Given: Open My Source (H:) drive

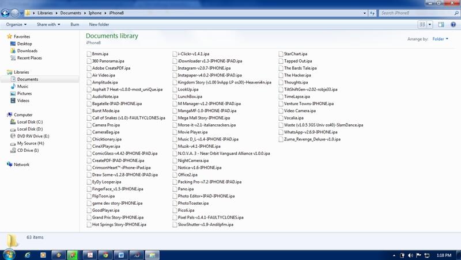Looking at the screenshot, I should pyautogui.click(x=31, y=143).
